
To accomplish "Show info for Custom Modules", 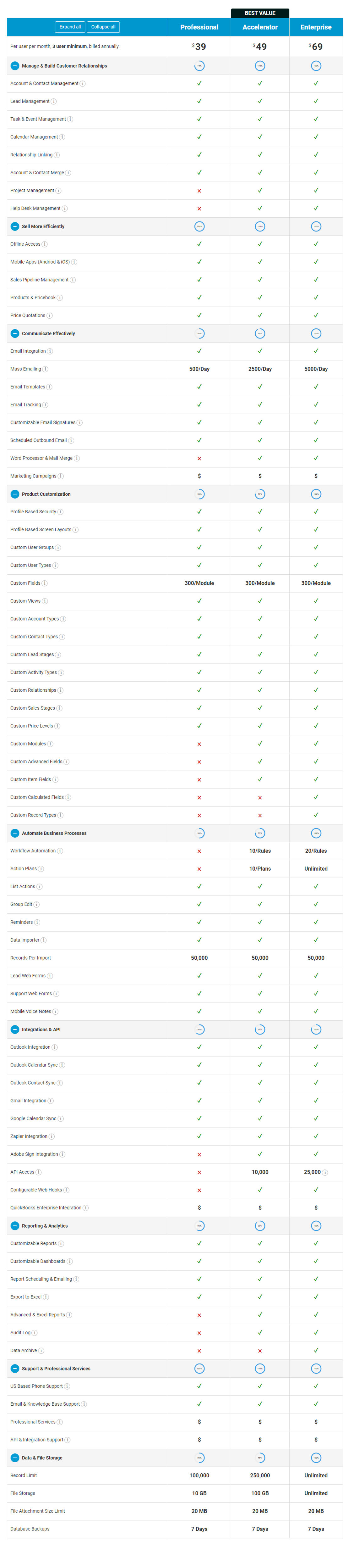I will coord(50,744).
